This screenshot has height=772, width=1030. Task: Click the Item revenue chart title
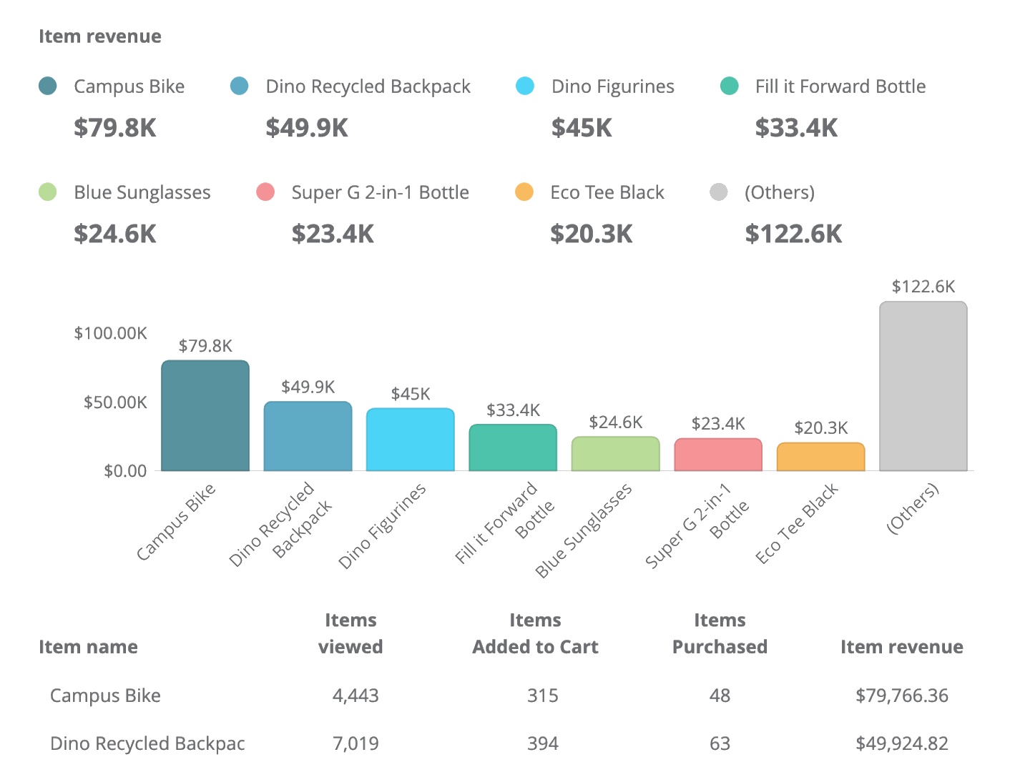pos(100,36)
